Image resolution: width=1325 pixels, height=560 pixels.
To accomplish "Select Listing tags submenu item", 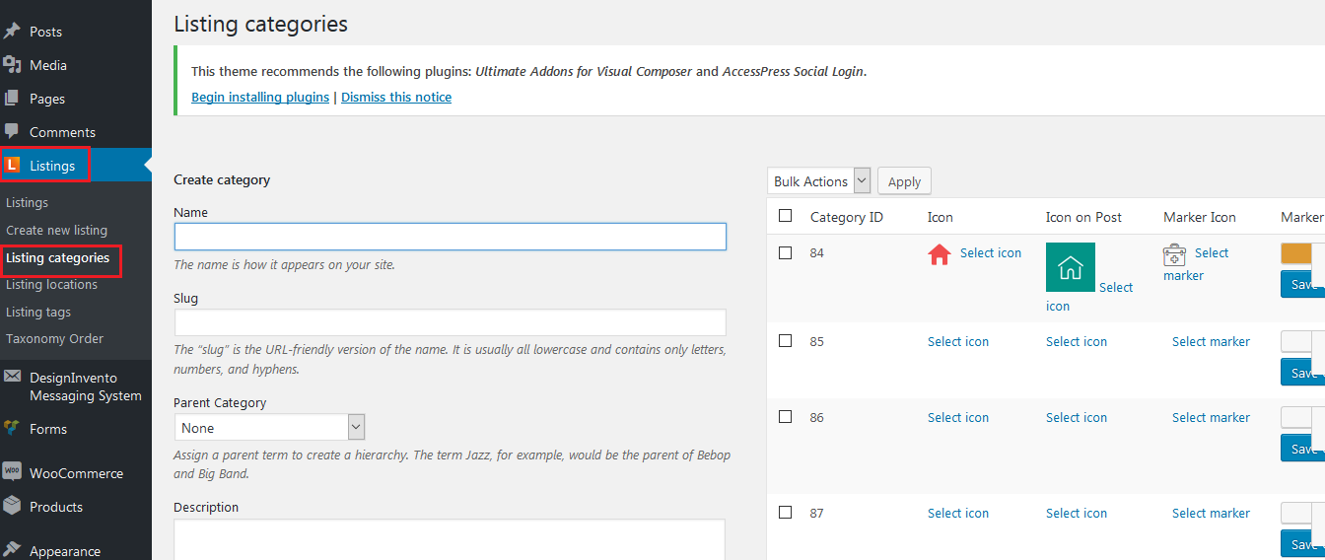I will [38, 312].
